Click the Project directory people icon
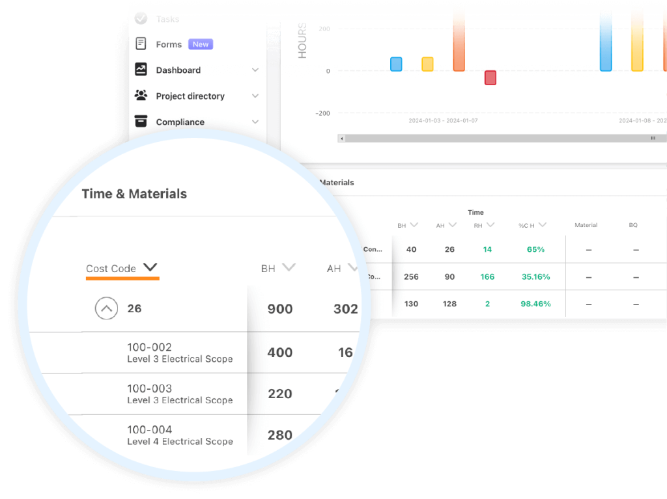 coord(141,95)
